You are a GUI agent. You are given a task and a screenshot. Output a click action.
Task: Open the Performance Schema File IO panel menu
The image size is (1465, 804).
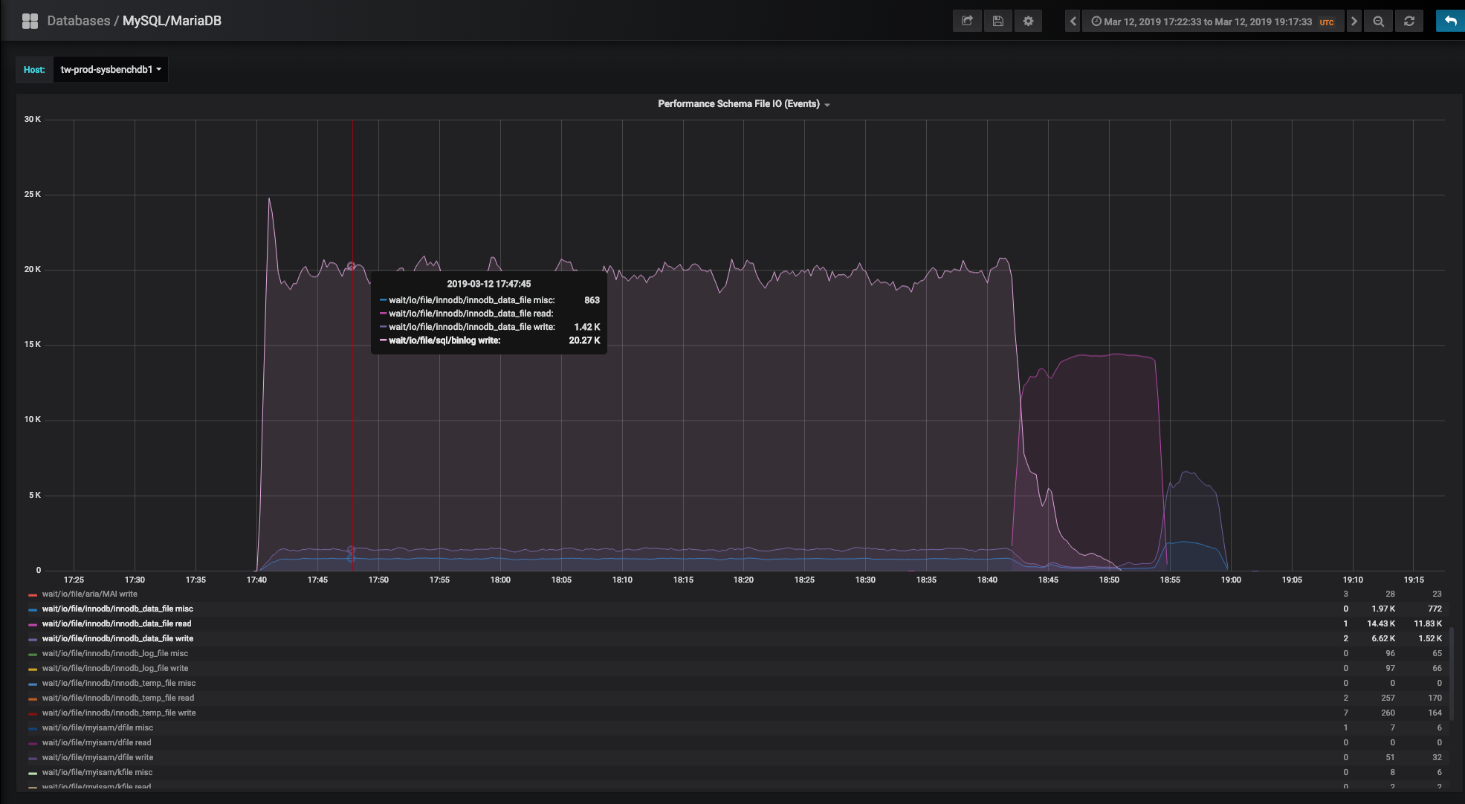point(743,104)
